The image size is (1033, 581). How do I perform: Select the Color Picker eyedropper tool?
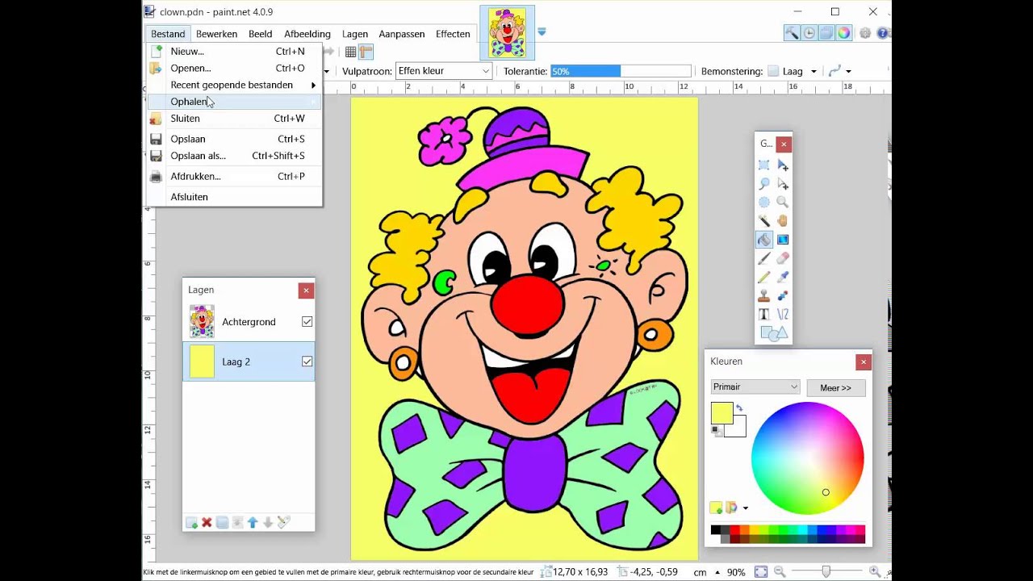coord(782,277)
